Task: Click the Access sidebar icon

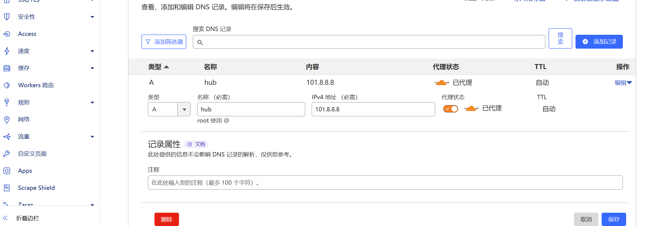Action: point(7,34)
